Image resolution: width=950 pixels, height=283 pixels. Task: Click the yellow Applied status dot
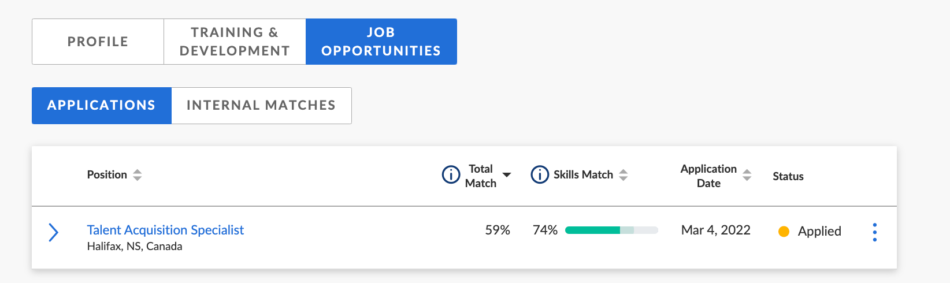pyautogui.click(x=784, y=232)
